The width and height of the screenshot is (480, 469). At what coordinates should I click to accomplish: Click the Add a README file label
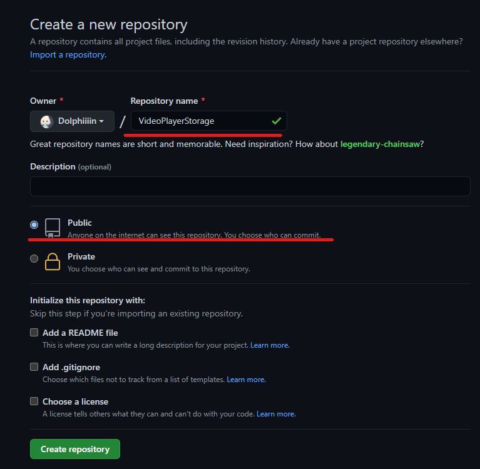(x=80, y=333)
